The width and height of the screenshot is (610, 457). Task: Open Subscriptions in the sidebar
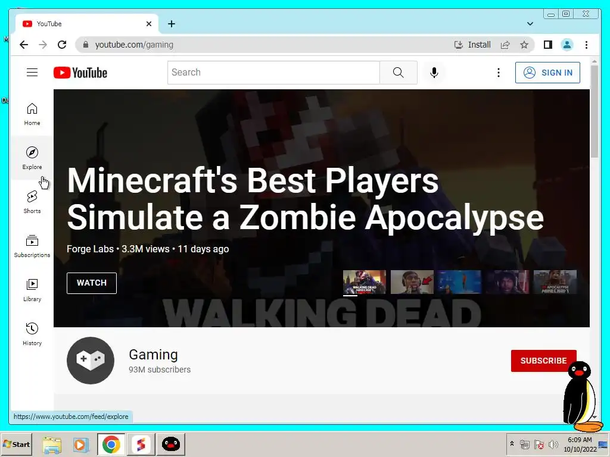coord(32,246)
